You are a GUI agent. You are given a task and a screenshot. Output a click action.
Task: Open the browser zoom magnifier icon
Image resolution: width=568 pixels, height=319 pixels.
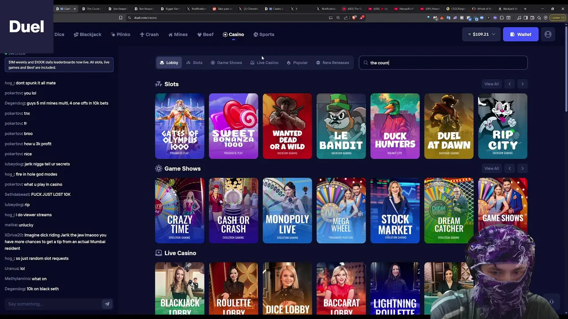pyautogui.click(x=338, y=18)
